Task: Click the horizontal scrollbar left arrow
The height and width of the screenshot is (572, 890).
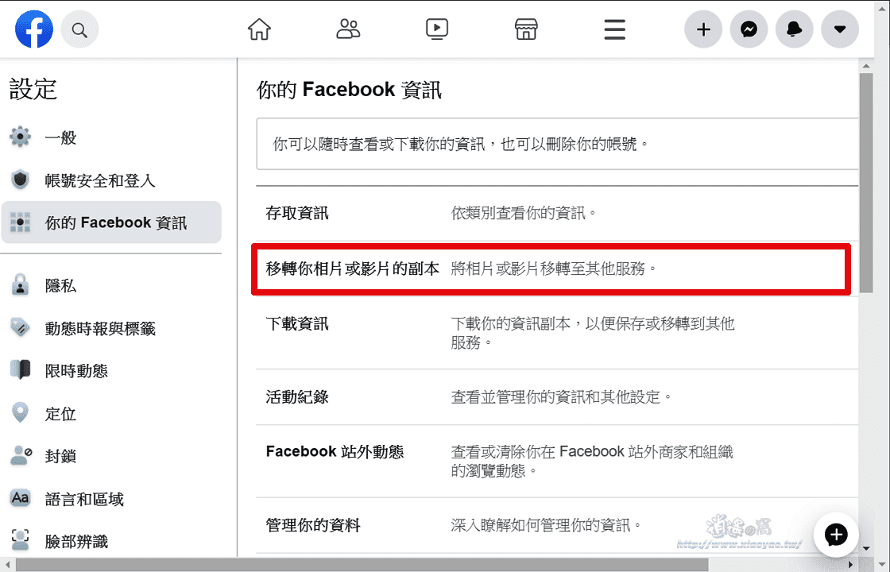Action: click(7, 565)
